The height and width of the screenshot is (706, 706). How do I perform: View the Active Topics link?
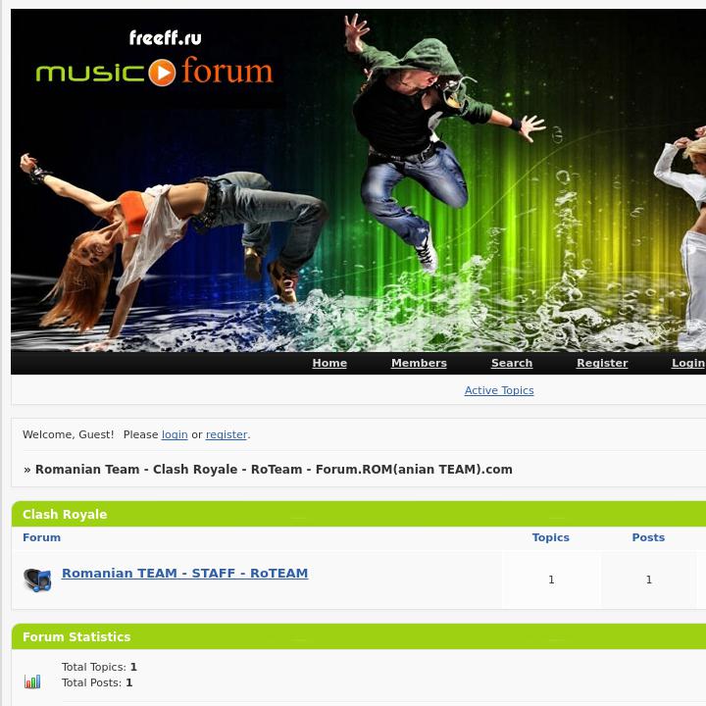499,390
